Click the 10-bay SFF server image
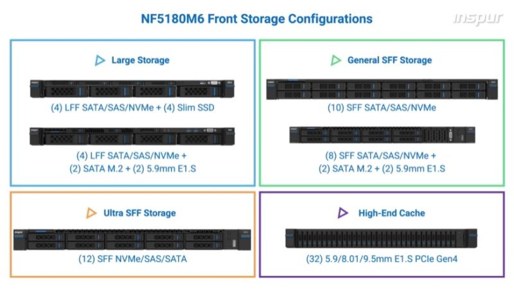 (382, 89)
